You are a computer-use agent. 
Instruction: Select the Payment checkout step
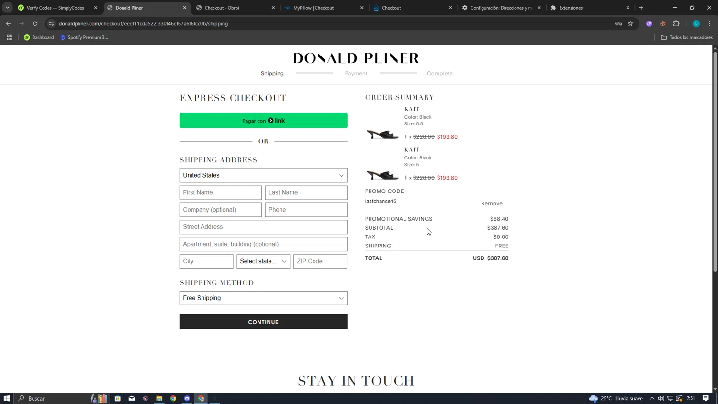(x=356, y=73)
